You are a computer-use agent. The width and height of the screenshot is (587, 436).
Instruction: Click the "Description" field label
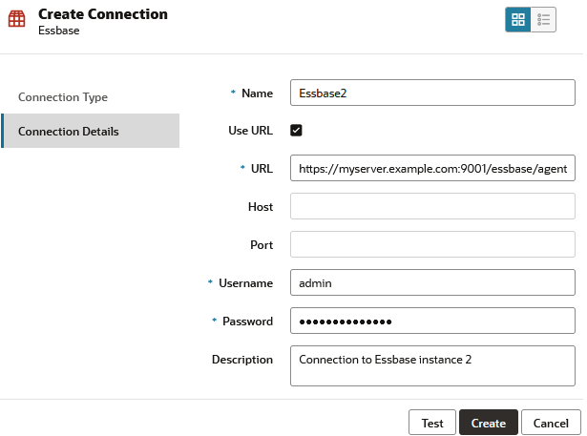click(242, 360)
